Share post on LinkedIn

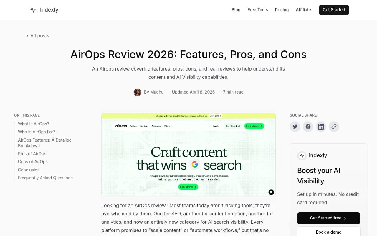[321, 127]
